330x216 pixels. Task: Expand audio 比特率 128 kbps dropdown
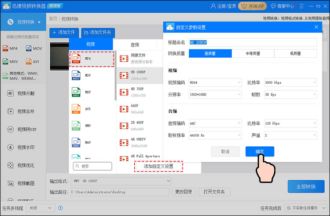290,123
